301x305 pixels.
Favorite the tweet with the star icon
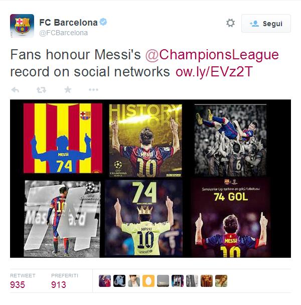(x=68, y=89)
